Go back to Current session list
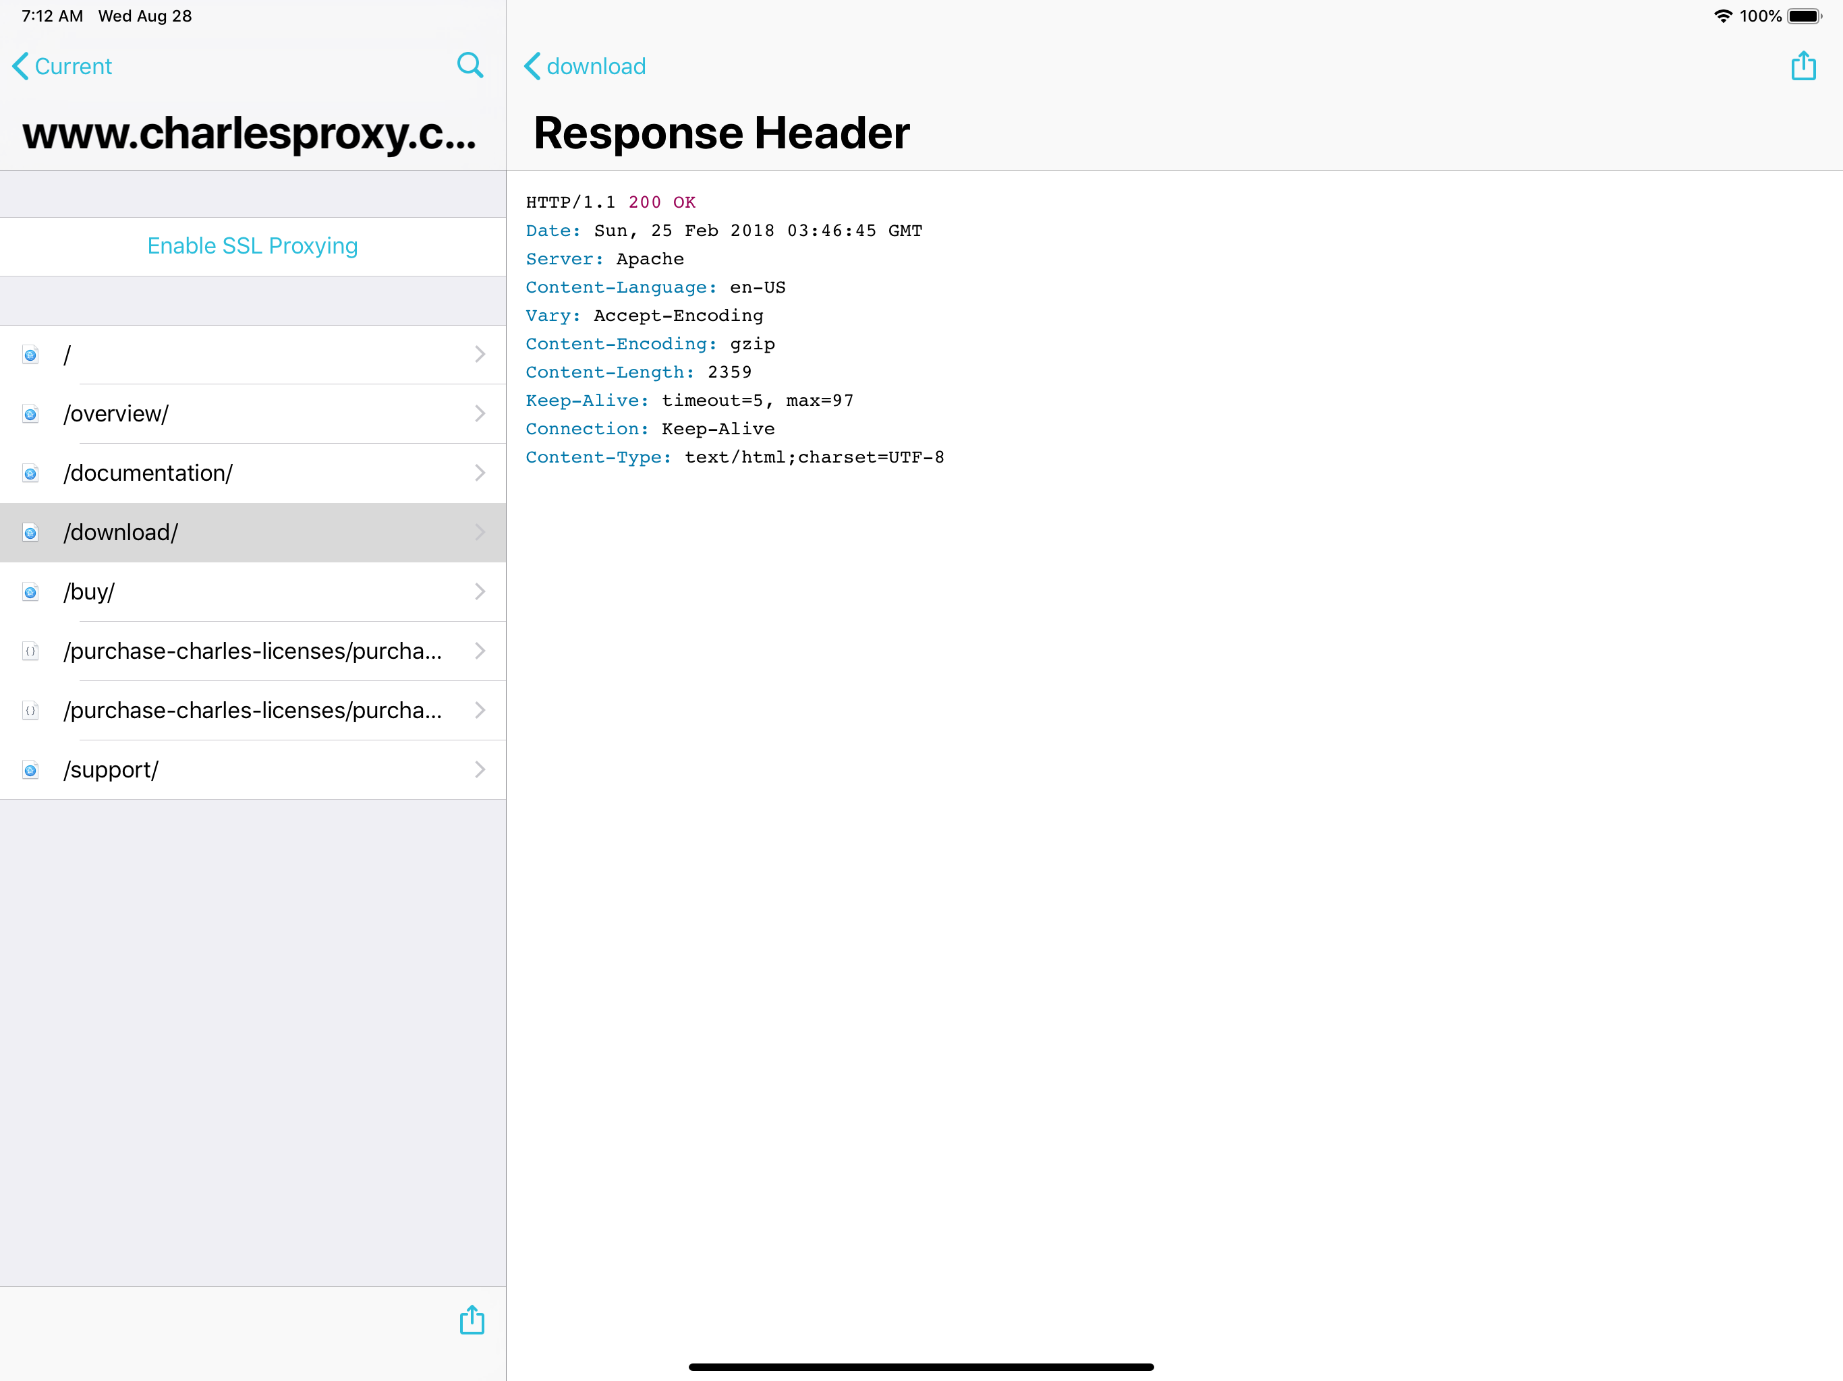Viewport: 1843px width, 1381px height. click(63, 66)
